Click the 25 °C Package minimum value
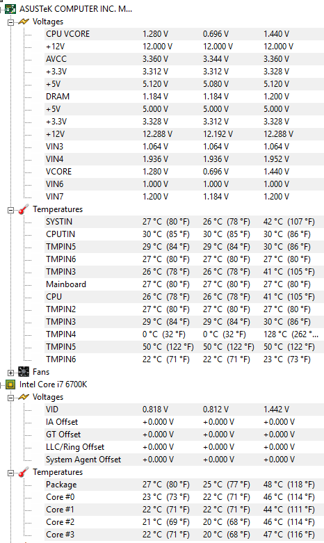This screenshot has width=324, height=543. (227, 485)
